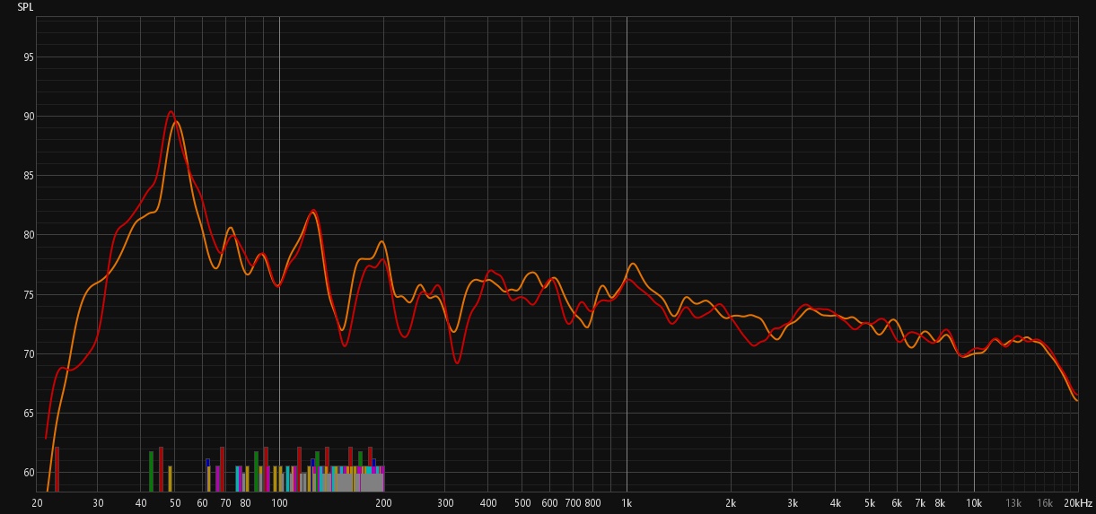Click the red trace's deep dip just above 300 Hz
The height and width of the screenshot is (514, 1096).
tap(457, 362)
